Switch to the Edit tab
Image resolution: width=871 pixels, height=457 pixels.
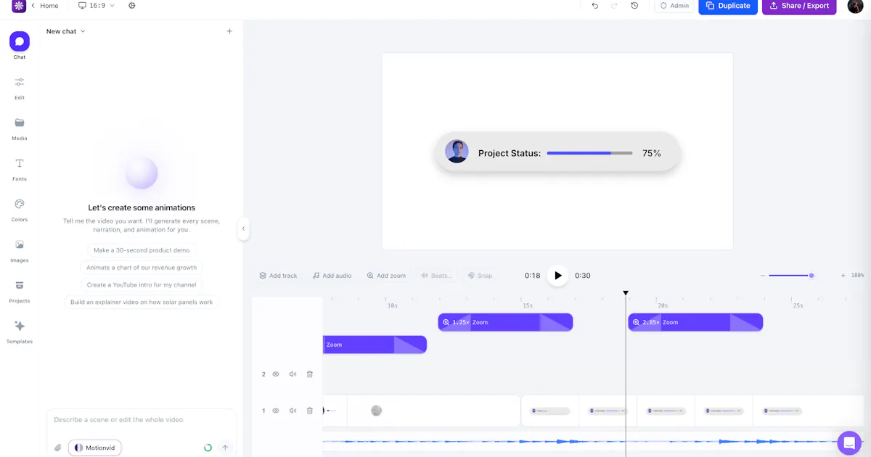20,87
